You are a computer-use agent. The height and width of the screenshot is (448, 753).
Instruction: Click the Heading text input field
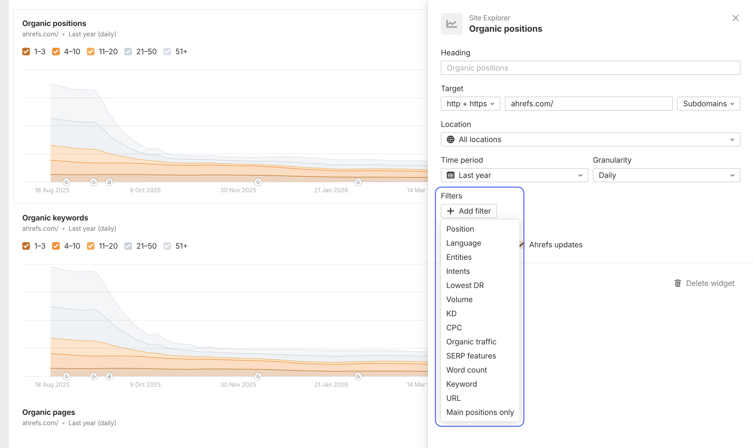click(x=590, y=68)
